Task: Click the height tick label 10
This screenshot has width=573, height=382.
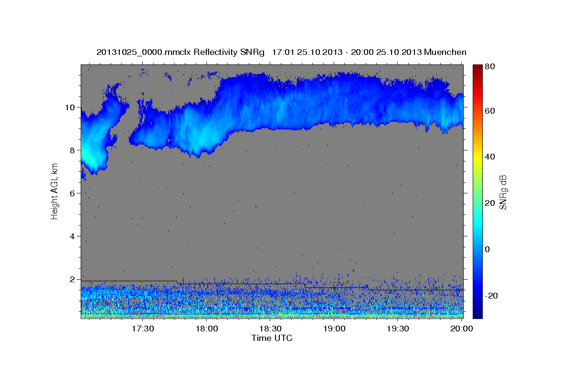Action: point(71,107)
